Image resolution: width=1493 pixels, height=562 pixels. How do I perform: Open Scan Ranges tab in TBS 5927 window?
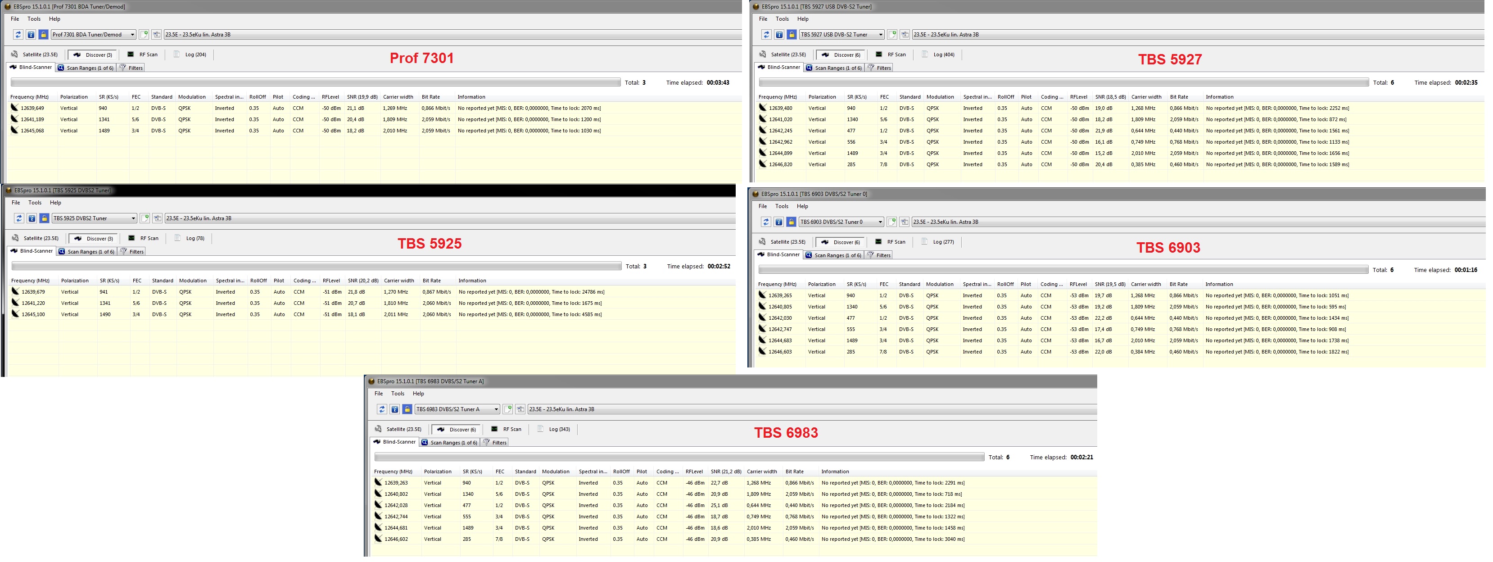click(x=834, y=68)
